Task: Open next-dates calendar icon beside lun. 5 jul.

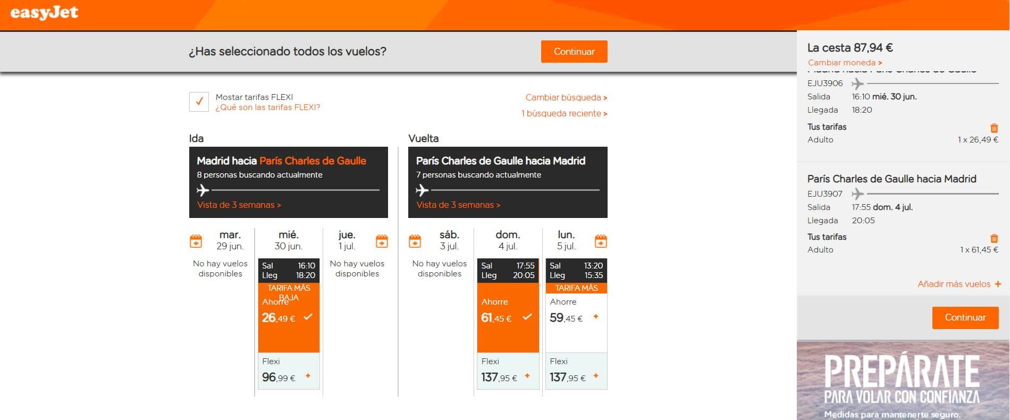Action: 601,241
